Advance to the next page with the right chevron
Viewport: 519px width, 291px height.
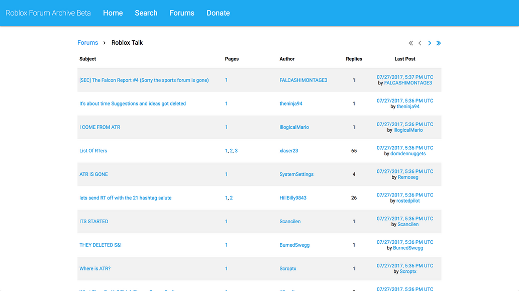click(430, 43)
